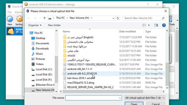Expand address bar history dropdown
This screenshot has height=105, width=187.
point(113,18)
